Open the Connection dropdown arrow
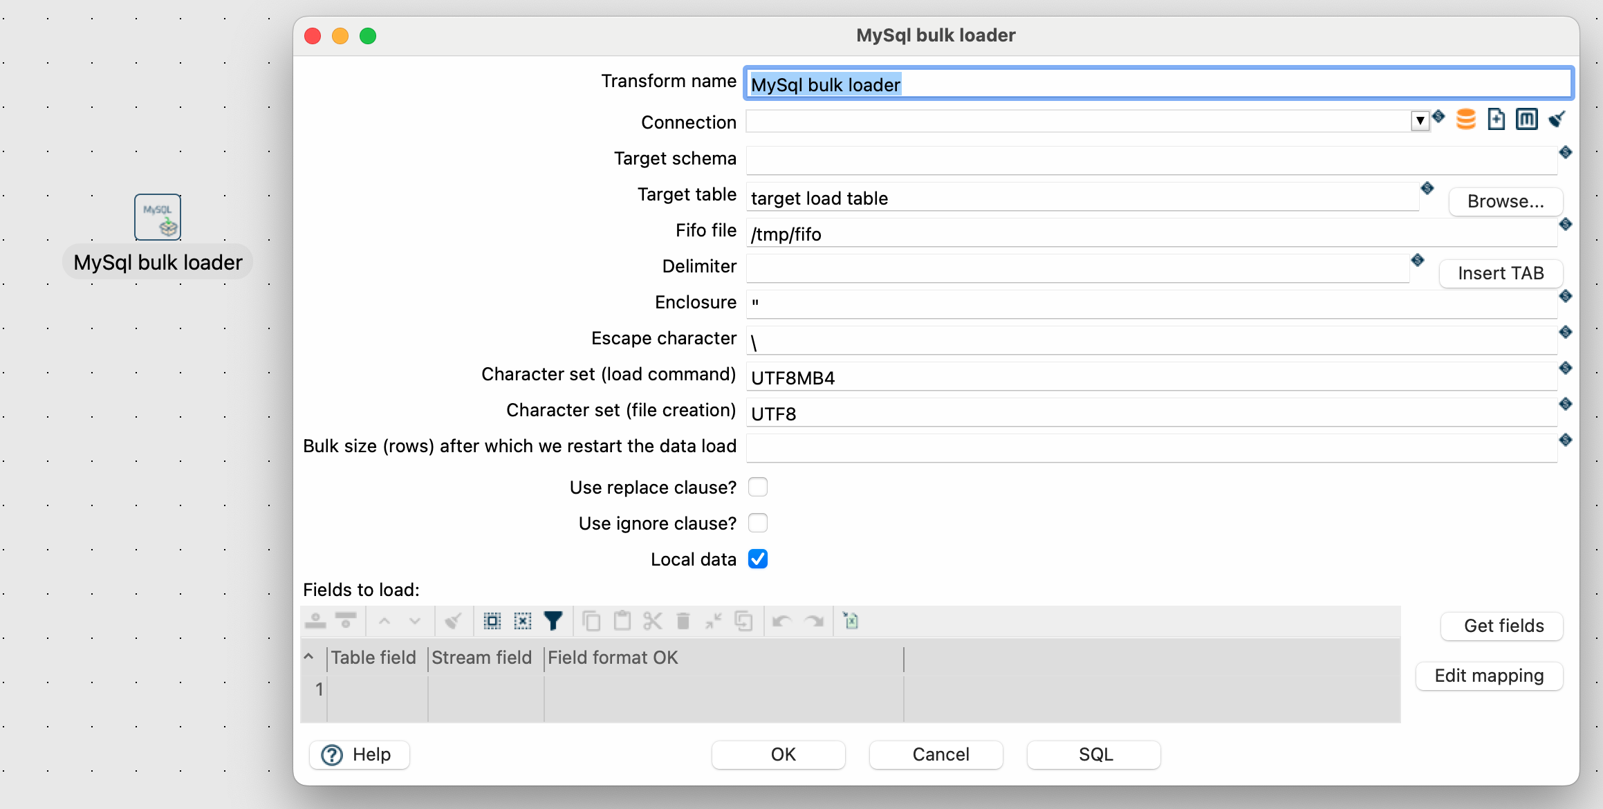 pyautogui.click(x=1420, y=121)
